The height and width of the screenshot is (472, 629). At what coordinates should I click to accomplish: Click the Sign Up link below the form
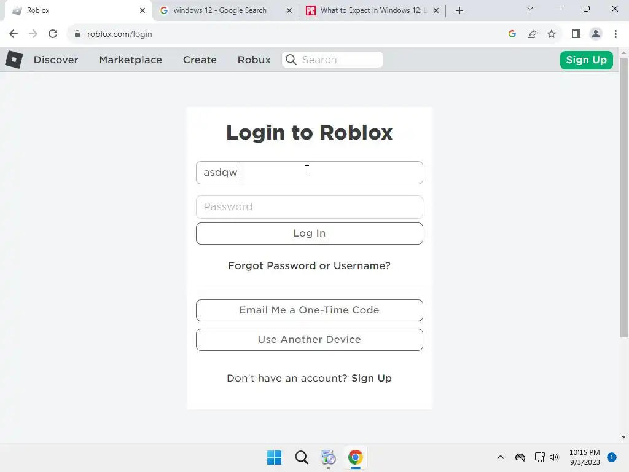pyautogui.click(x=372, y=378)
